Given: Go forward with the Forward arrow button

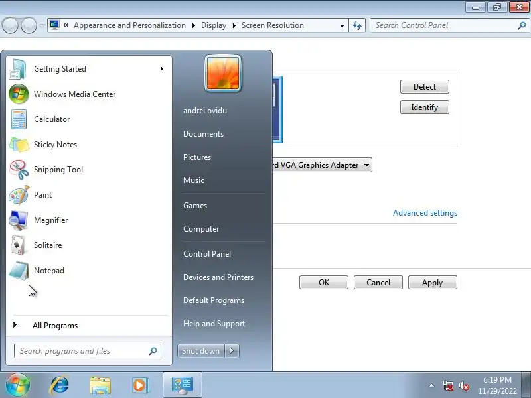Looking at the screenshot, I should [29, 25].
